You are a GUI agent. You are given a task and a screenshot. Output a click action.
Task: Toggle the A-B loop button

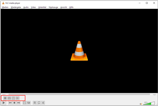point(13,98)
